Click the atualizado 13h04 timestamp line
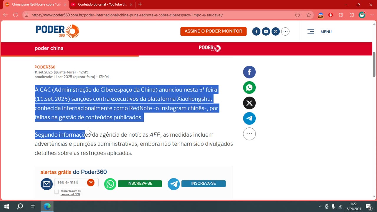Image resolution: width=377 pixels, height=212 pixels. (x=72, y=77)
